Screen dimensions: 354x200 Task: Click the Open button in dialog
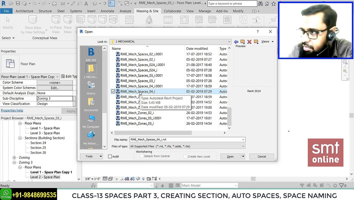tap(230, 157)
